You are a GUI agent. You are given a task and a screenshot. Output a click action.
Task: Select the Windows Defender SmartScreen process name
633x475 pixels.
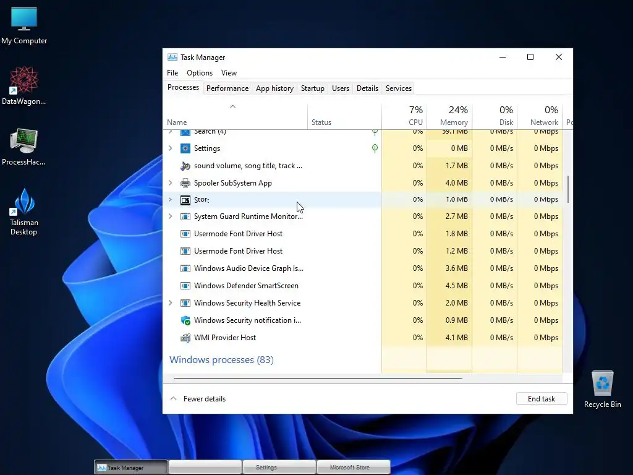click(x=246, y=286)
